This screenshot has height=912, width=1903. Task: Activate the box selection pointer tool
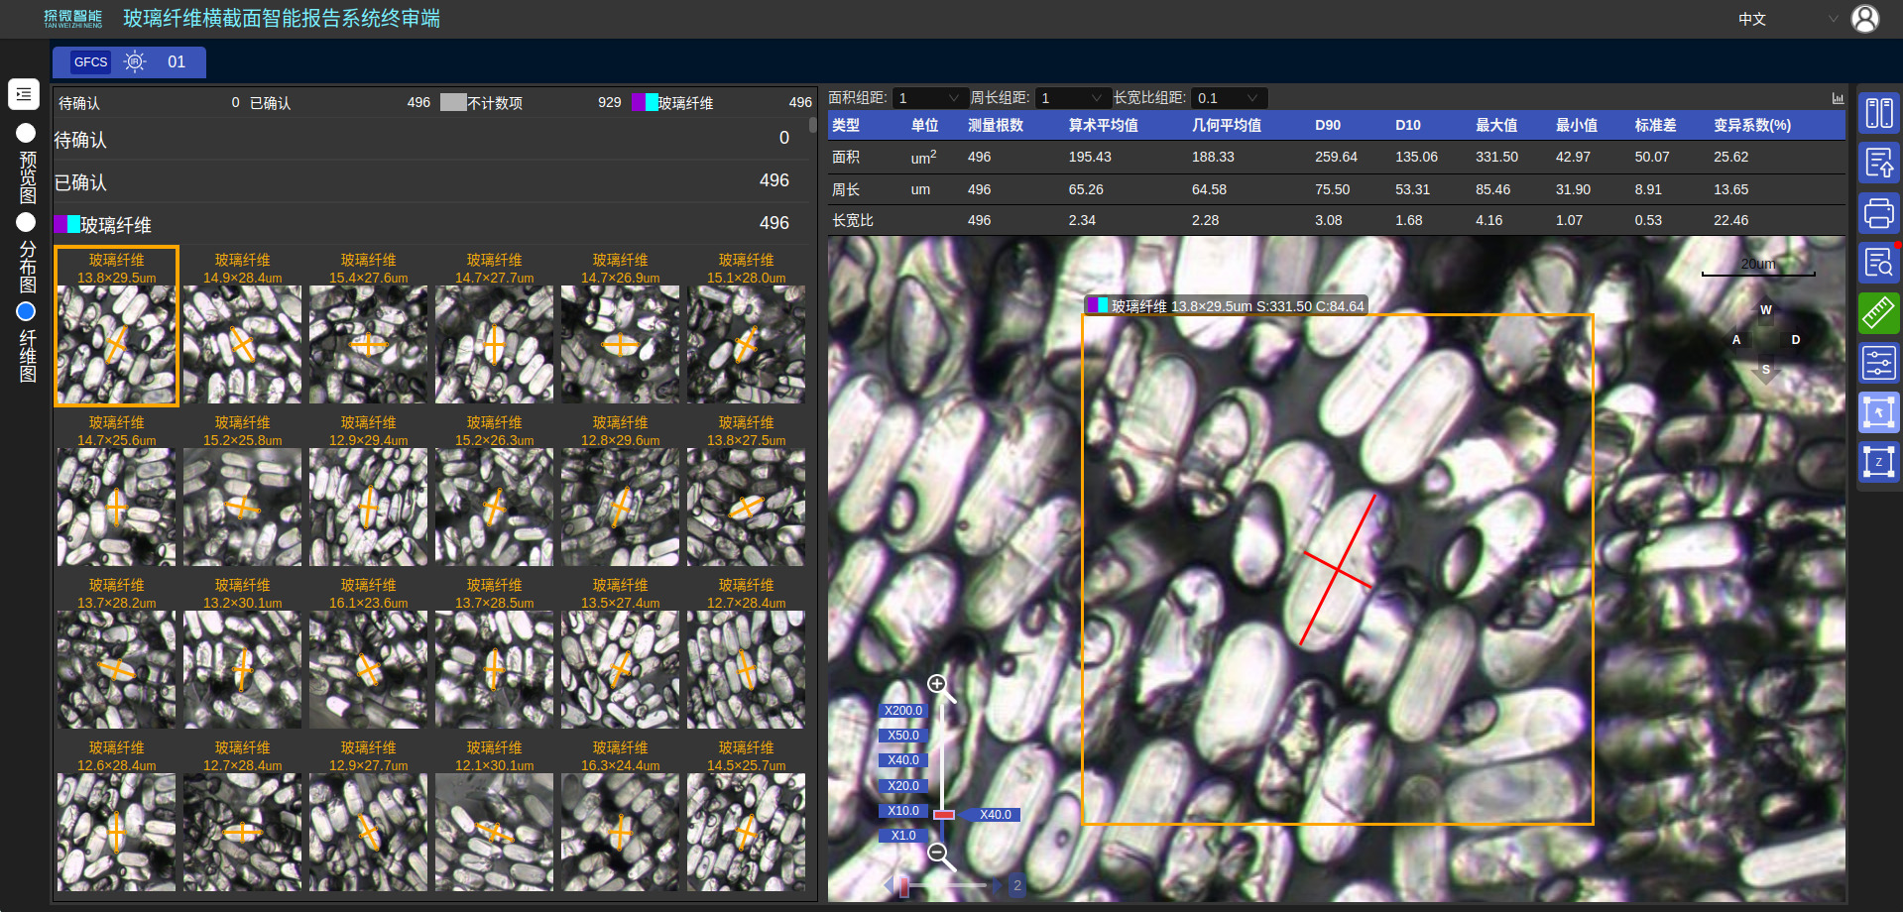coord(1878,412)
